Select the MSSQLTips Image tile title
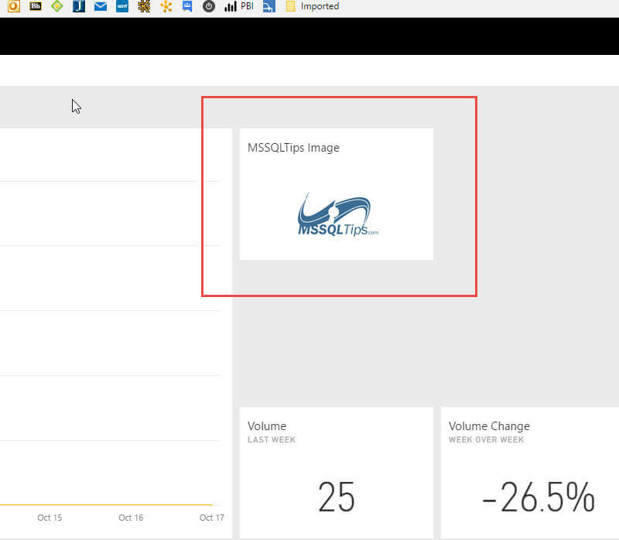 coord(293,148)
